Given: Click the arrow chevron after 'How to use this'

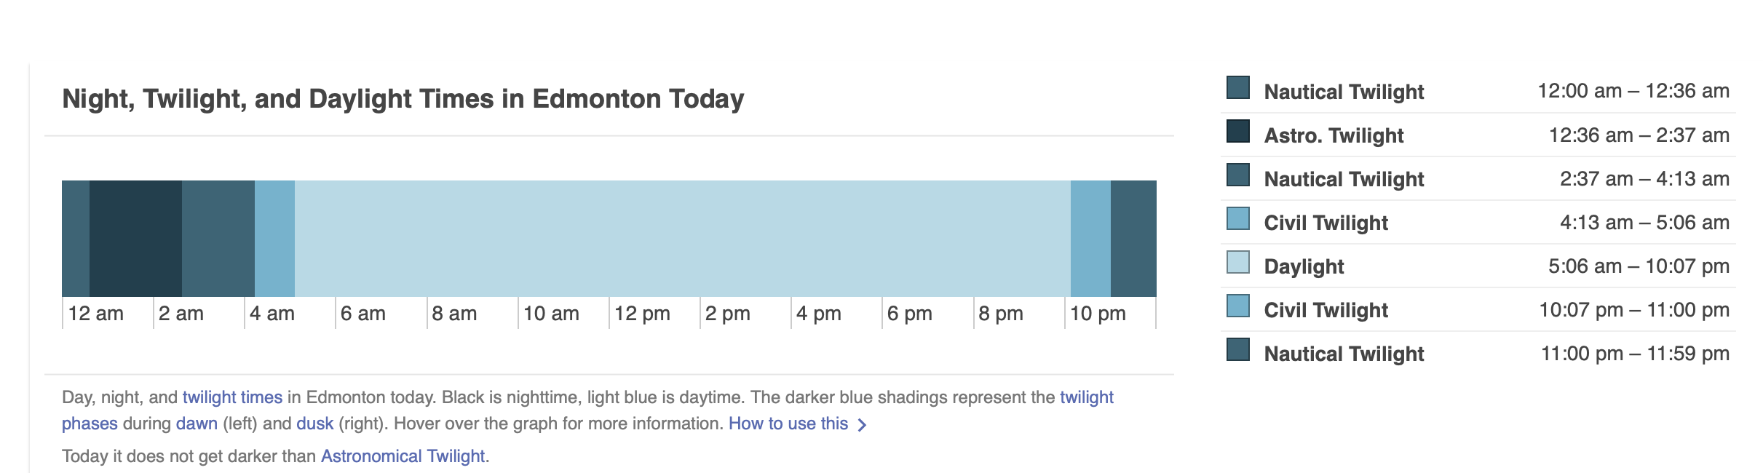Looking at the screenshot, I should tap(862, 424).
